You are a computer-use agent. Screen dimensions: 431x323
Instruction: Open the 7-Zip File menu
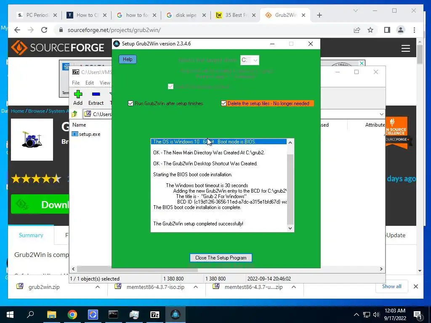click(76, 83)
